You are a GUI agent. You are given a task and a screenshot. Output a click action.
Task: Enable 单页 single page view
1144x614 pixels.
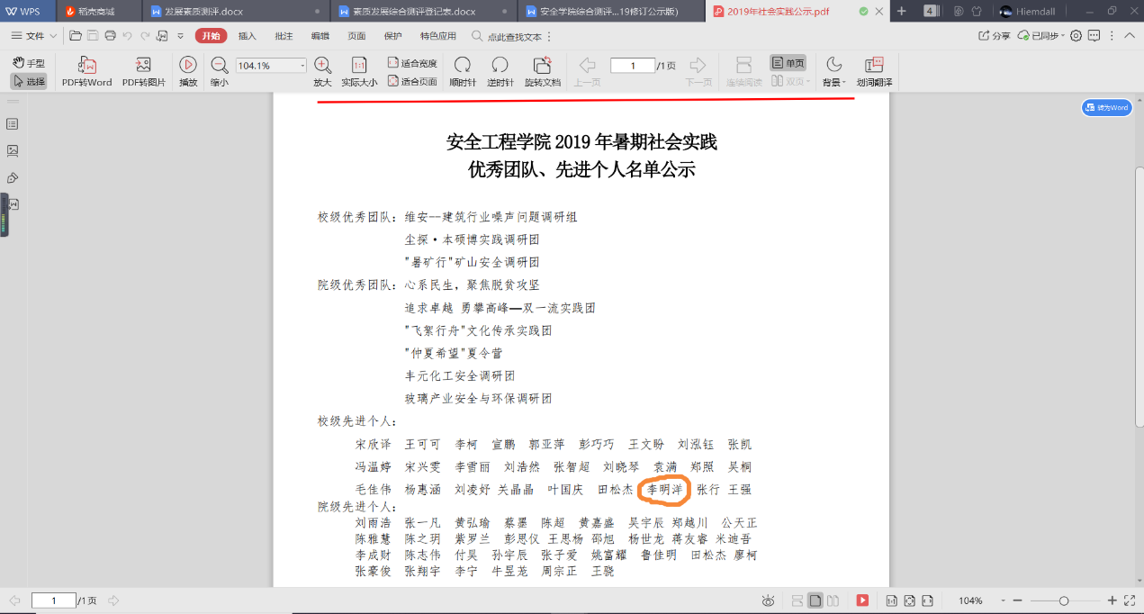point(788,63)
